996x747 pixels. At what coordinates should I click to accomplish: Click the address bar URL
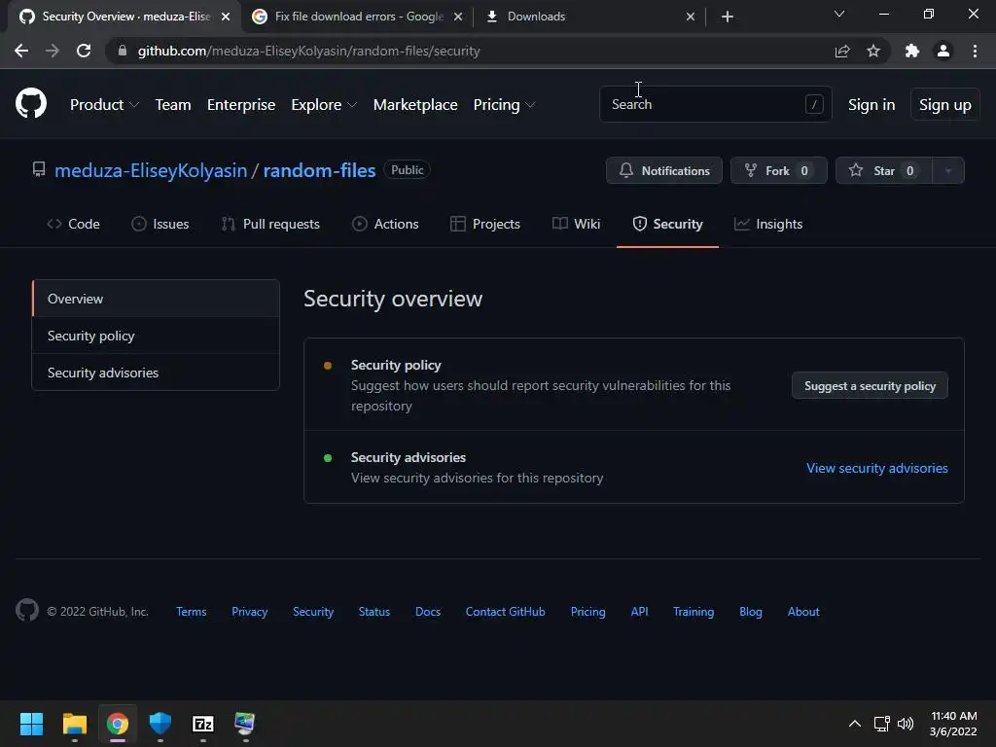tap(308, 51)
